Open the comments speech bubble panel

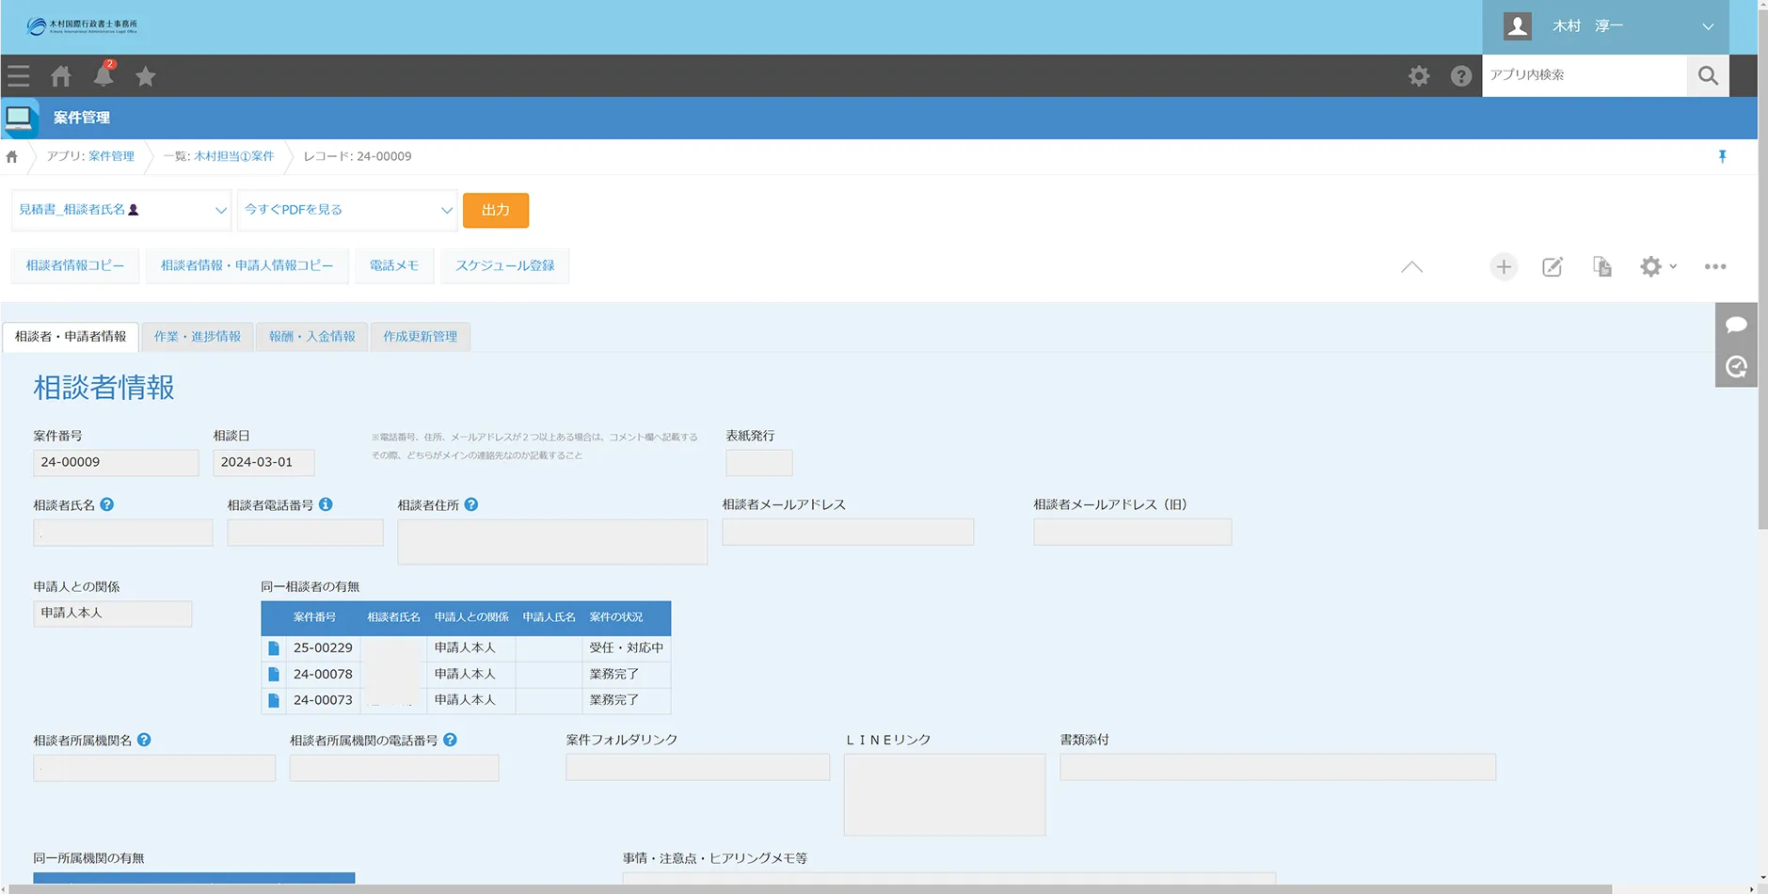[1736, 325]
